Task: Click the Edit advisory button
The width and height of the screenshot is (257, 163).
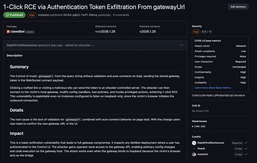Action: 238,7
